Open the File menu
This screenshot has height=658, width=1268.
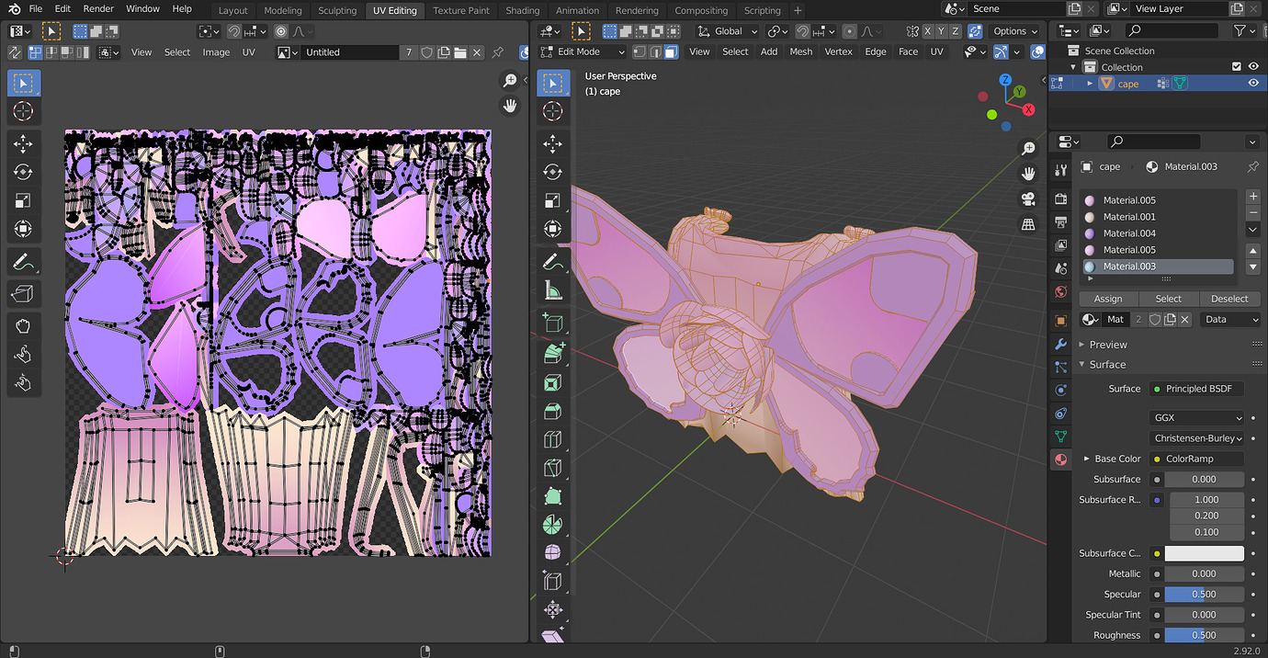36,8
